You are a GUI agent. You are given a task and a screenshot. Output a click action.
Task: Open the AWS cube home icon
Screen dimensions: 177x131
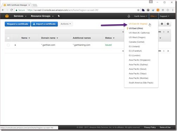[7, 16]
